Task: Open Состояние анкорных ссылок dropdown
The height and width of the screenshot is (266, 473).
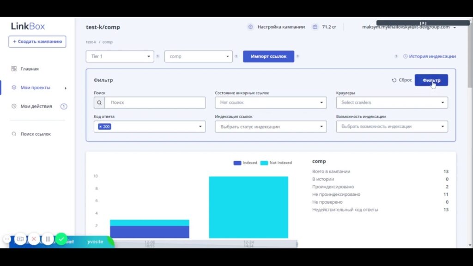Action: pos(271,103)
